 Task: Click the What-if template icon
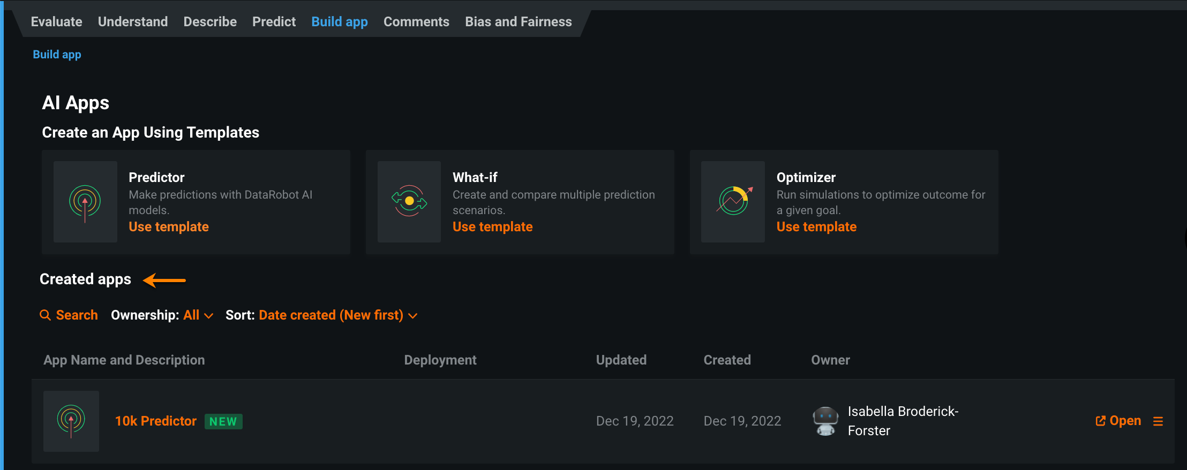(x=409, y=201)
